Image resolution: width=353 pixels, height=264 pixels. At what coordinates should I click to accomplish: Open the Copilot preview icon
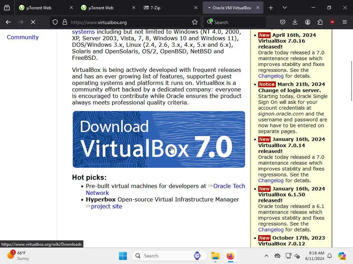(342, 256)
